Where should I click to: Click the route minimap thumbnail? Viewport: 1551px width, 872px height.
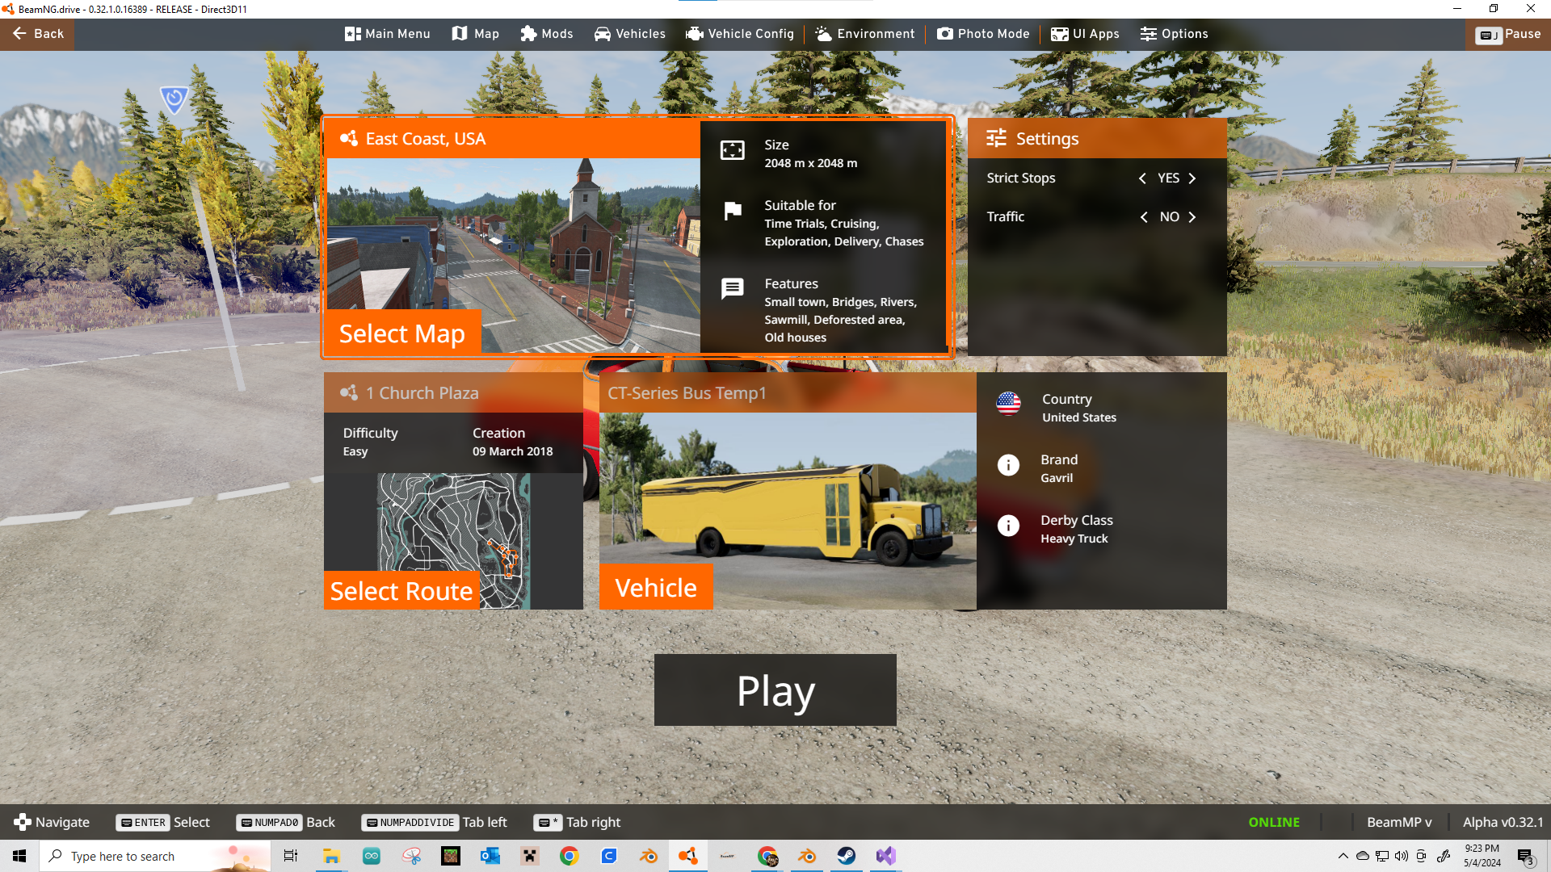[x=454, y=541]
